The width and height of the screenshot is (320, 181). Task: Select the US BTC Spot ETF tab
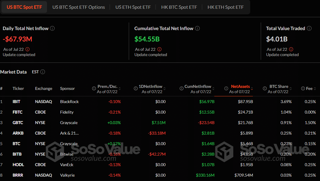click(24, 7)
